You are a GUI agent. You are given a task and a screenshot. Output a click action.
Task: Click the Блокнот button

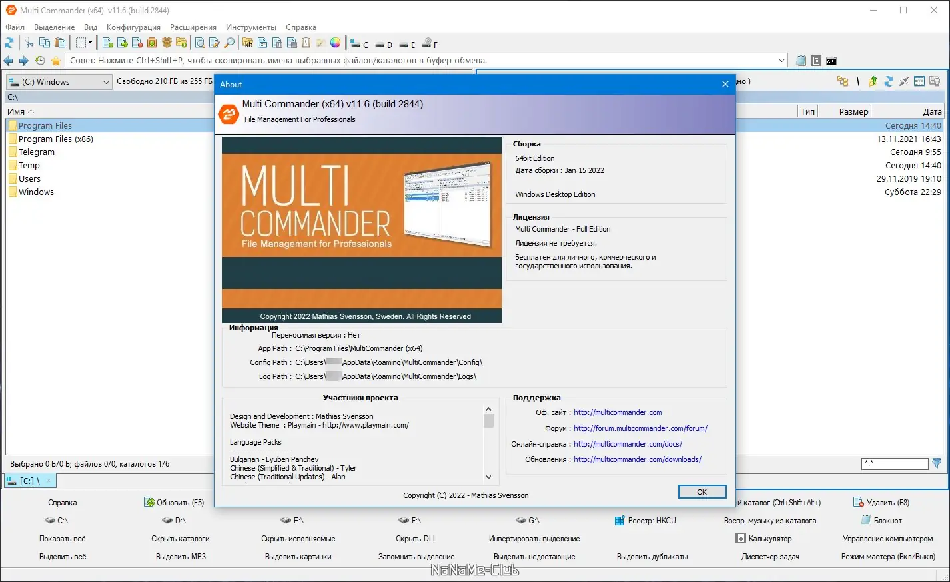point(881,521)
